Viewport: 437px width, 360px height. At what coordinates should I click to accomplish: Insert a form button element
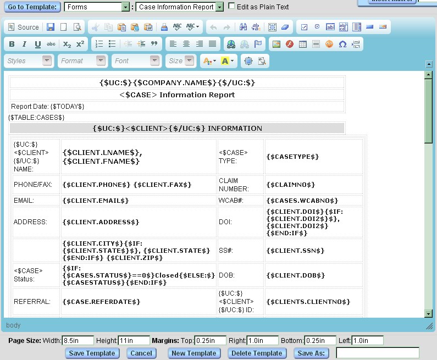pyautogui.click(x=370, y=27)
